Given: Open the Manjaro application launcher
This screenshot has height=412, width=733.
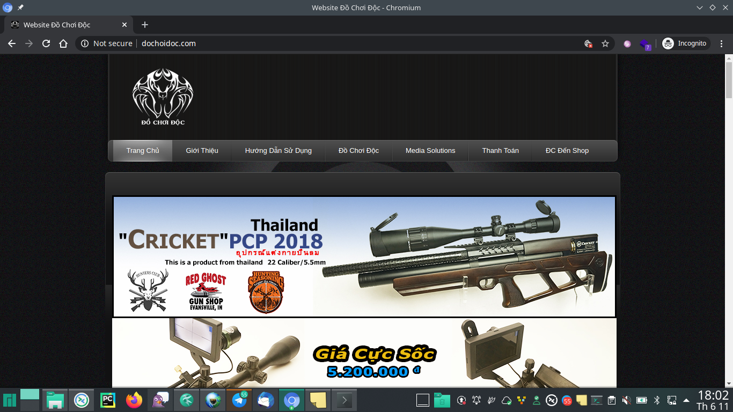Looking at the screenshot, I should click(x=10, y=400).
